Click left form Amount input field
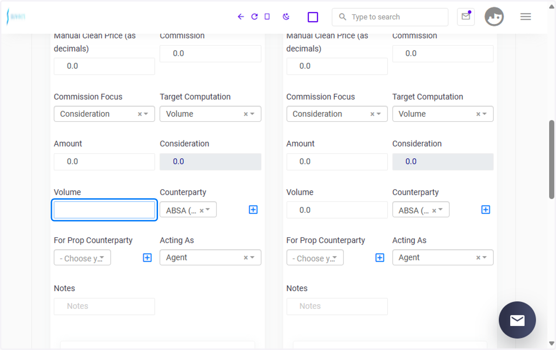This screenshot has height=350, width=556. tap(104, 162)
